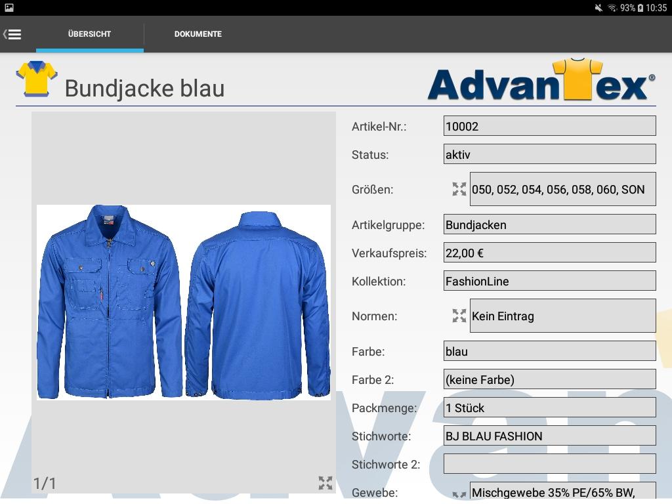This screenshot has height=504, width=672.
Task: Expand the Normen field
Action: (459, 316)
